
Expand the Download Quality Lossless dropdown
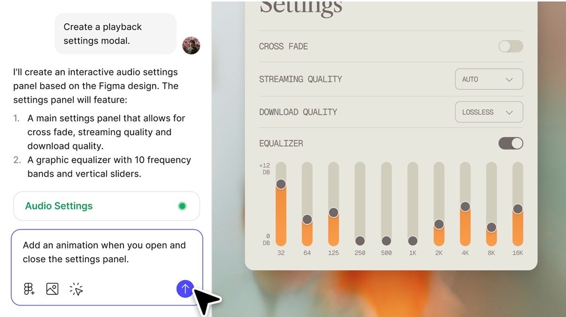[489, 112]
